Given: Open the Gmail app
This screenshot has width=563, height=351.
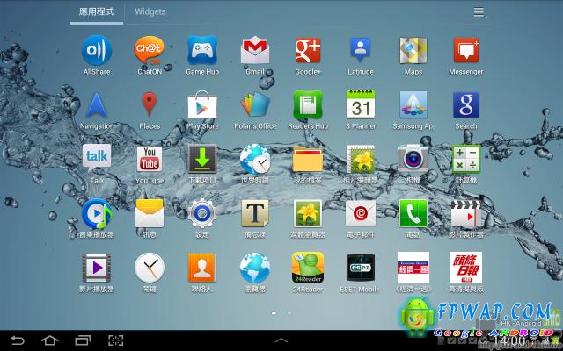Looking at the screenshot, I should [255, 52].
